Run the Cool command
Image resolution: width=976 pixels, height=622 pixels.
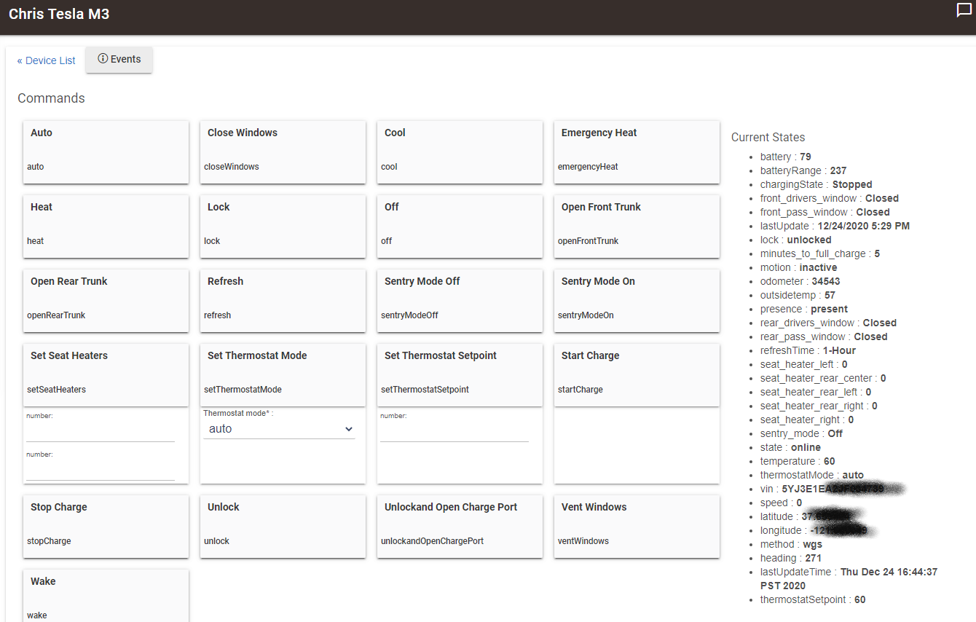point(460,152)
